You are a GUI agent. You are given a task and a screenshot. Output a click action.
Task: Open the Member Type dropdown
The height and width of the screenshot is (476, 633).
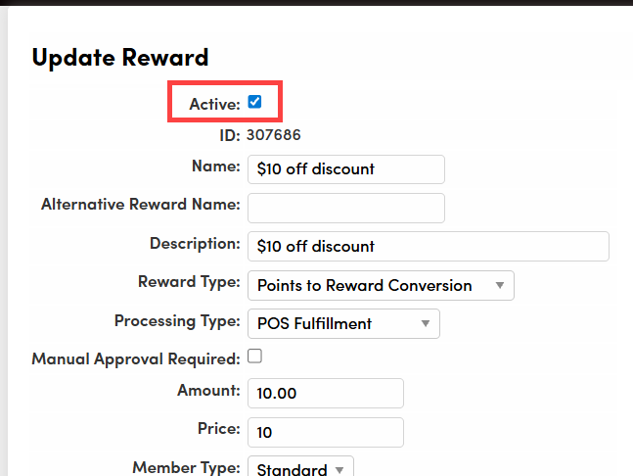coord(299,468)
